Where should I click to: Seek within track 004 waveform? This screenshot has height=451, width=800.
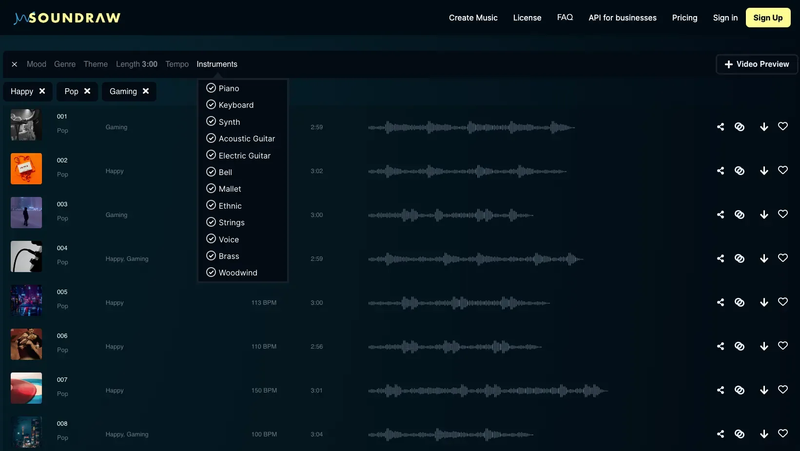tap(476, 259)
